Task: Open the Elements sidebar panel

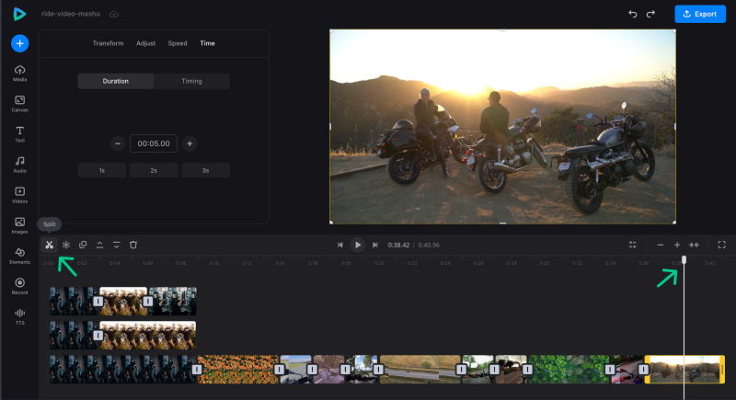Action: (19, 256)
